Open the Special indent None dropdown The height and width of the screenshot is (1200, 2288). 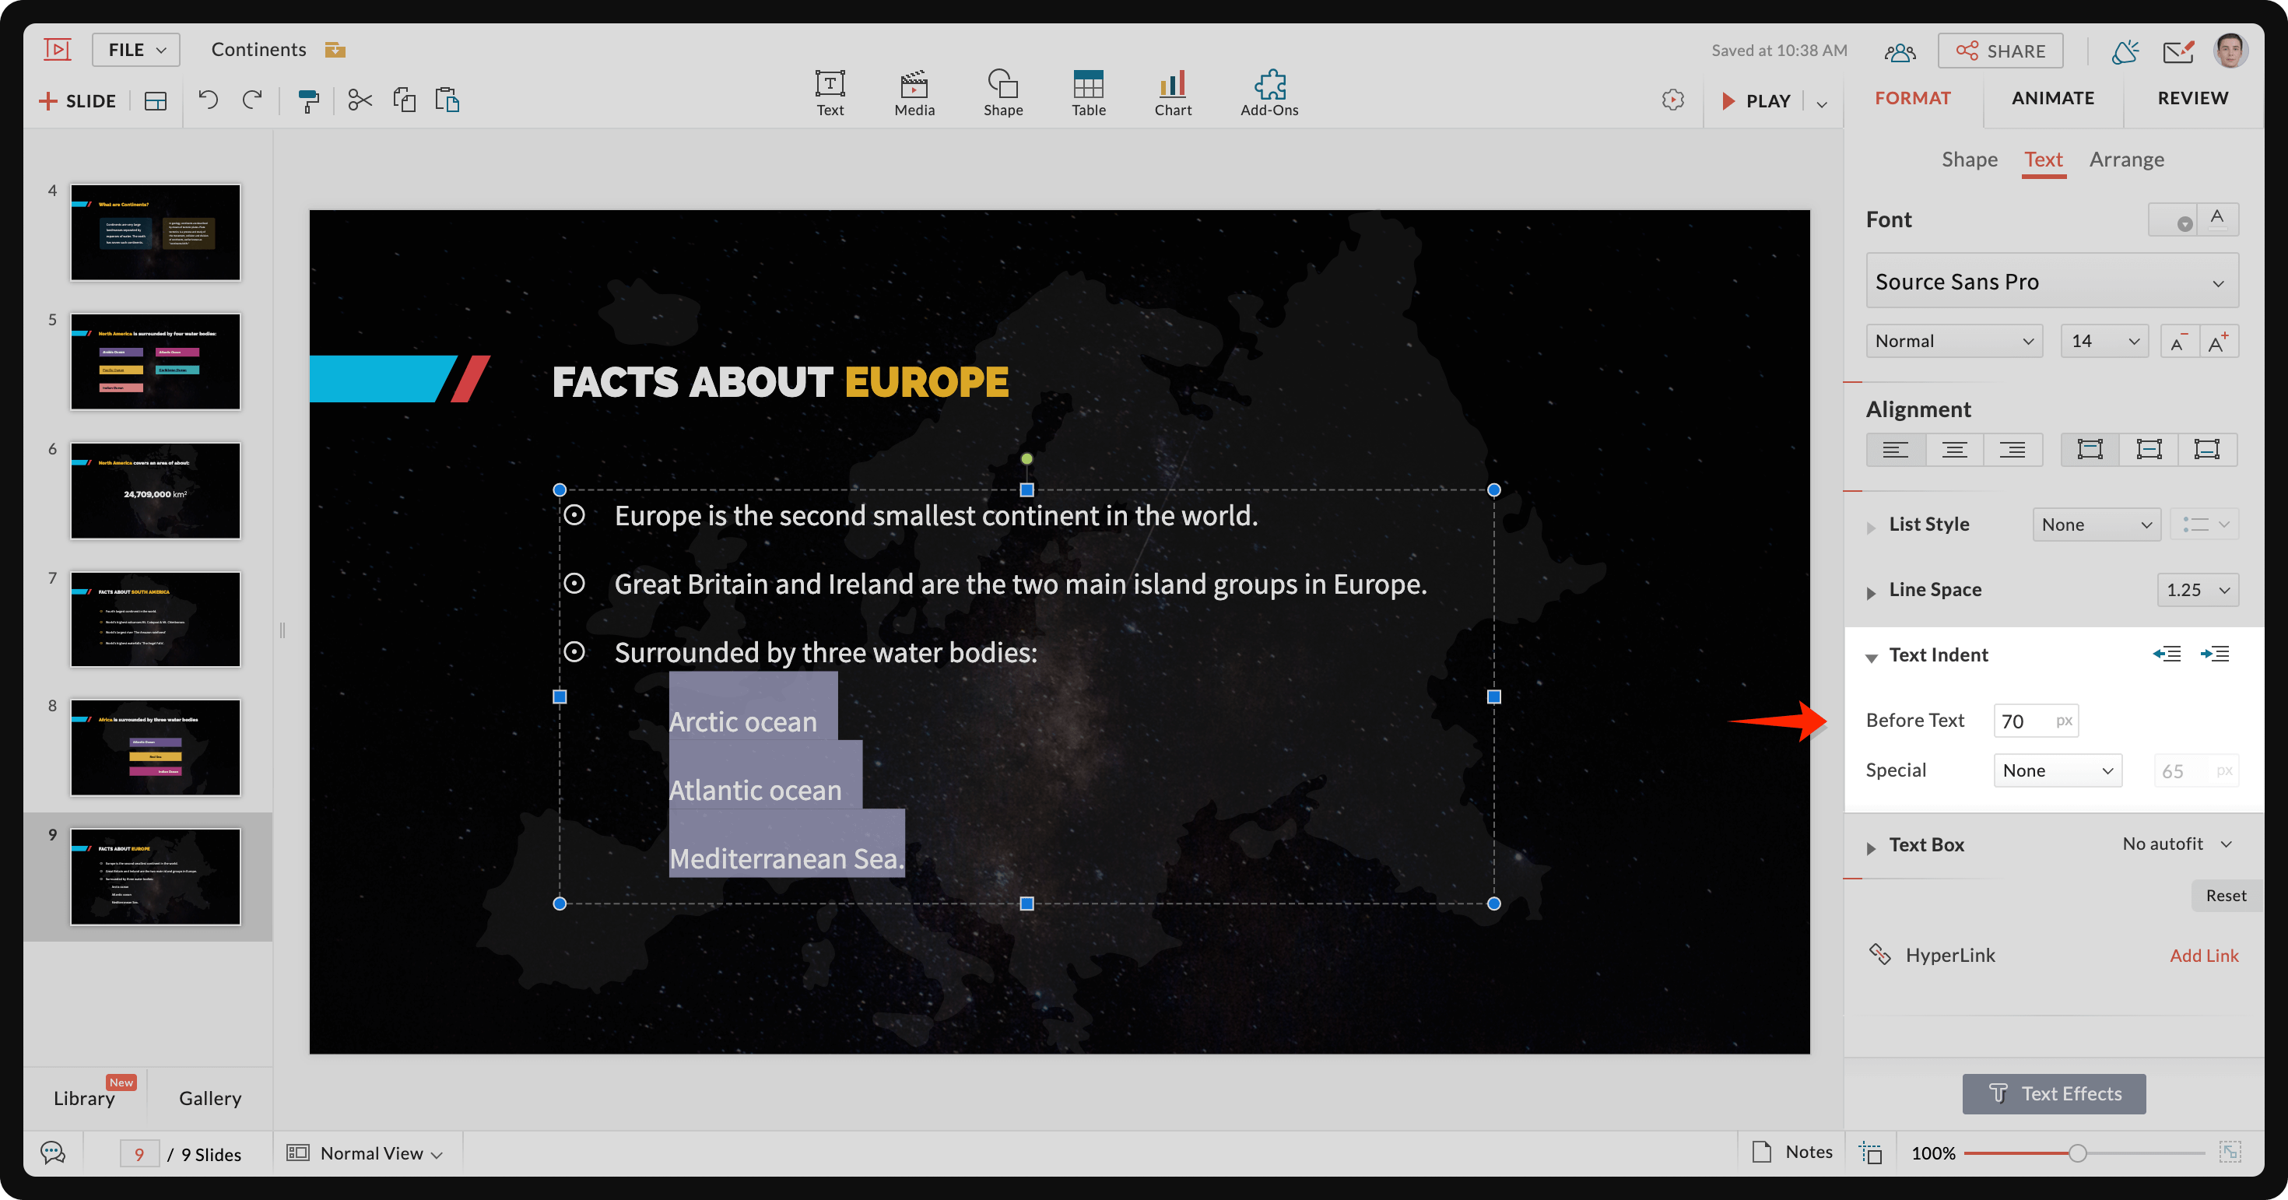(x=2057, y=771)
